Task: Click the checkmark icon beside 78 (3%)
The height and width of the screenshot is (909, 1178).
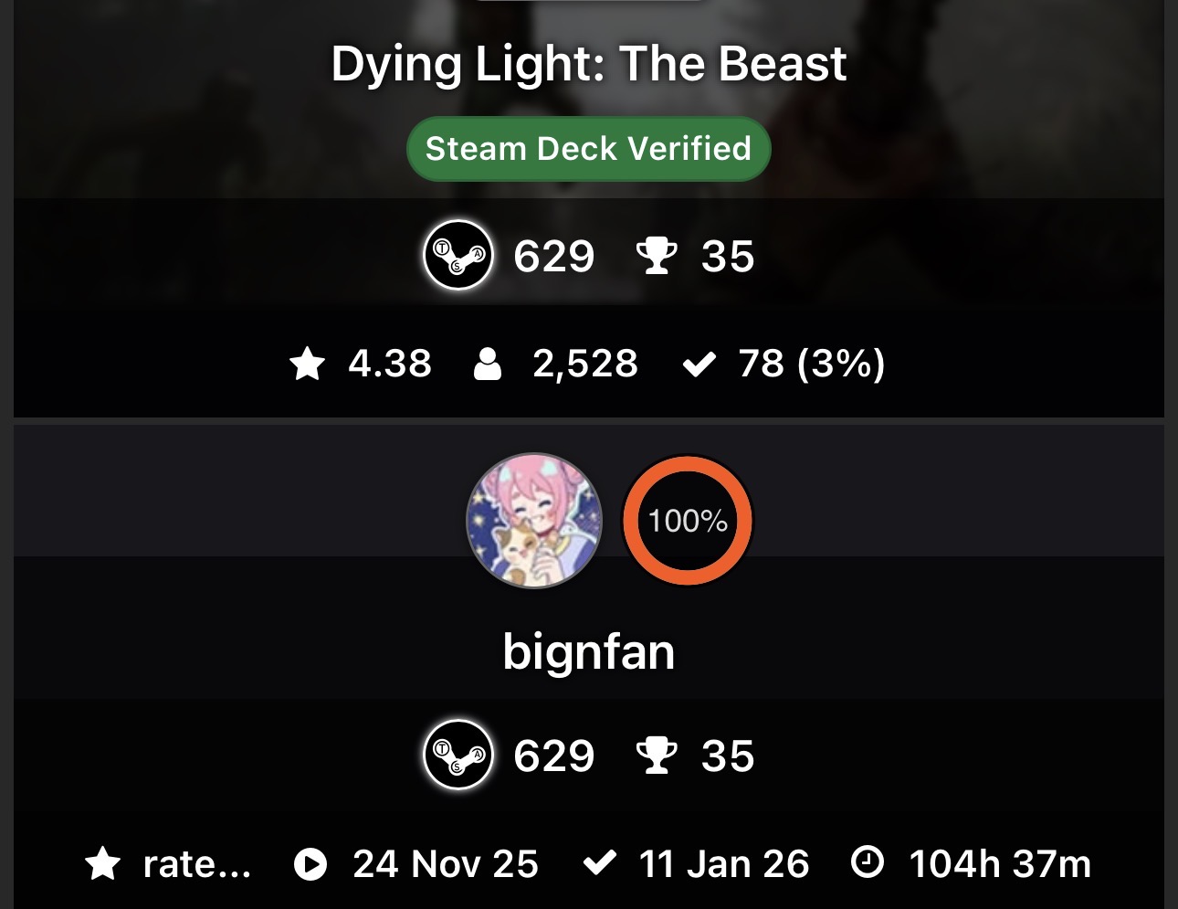Action: tap(699, 365)
